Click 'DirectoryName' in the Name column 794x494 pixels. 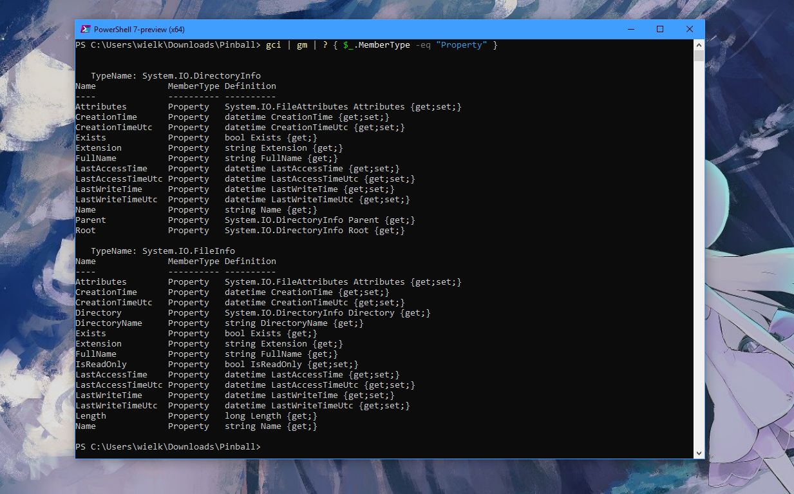(x=109, y=323)
